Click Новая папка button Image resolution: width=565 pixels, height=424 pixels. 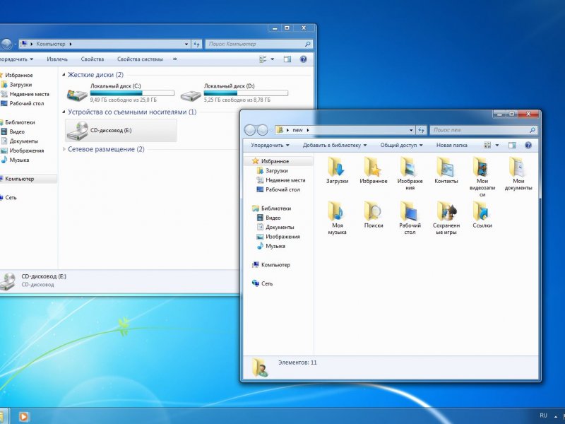click(451, 146)
